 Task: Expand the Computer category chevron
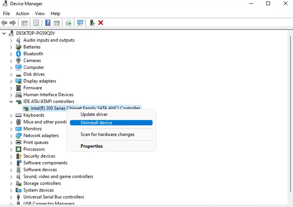[x=11, y=68]
